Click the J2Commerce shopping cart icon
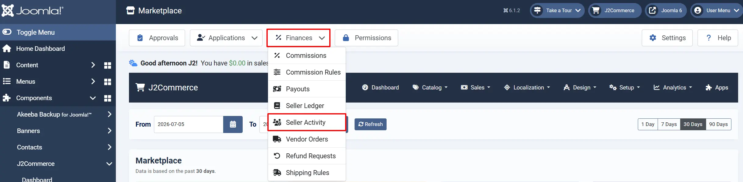The width and height of the screenshot is (743, 182). click(x=140, y=87)
